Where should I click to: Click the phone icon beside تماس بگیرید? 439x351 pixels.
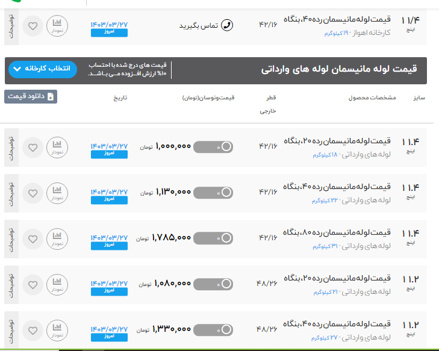(226, 25)
